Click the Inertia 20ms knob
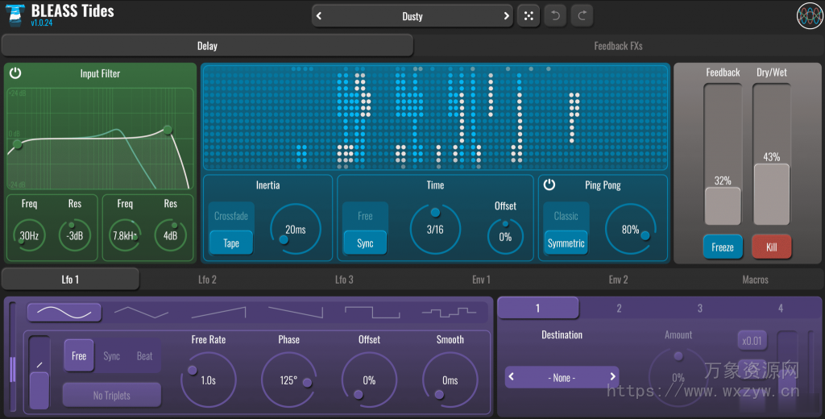 tap(295, 229)
